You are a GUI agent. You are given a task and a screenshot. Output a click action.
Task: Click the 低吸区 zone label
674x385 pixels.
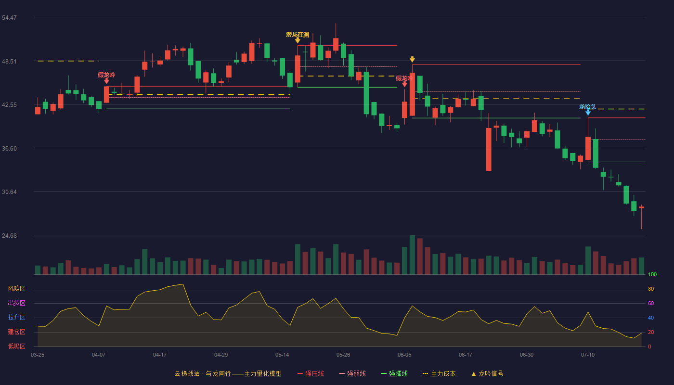[16, 346]
